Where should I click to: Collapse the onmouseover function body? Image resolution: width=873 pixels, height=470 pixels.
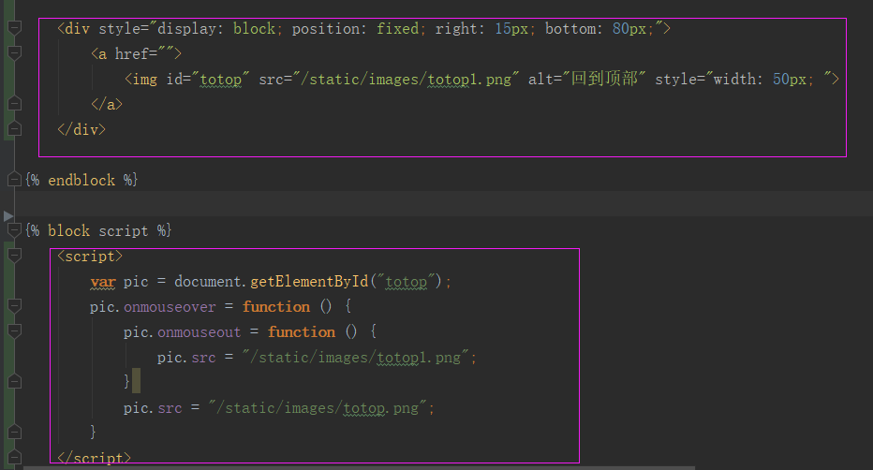(x=13, y=307)
